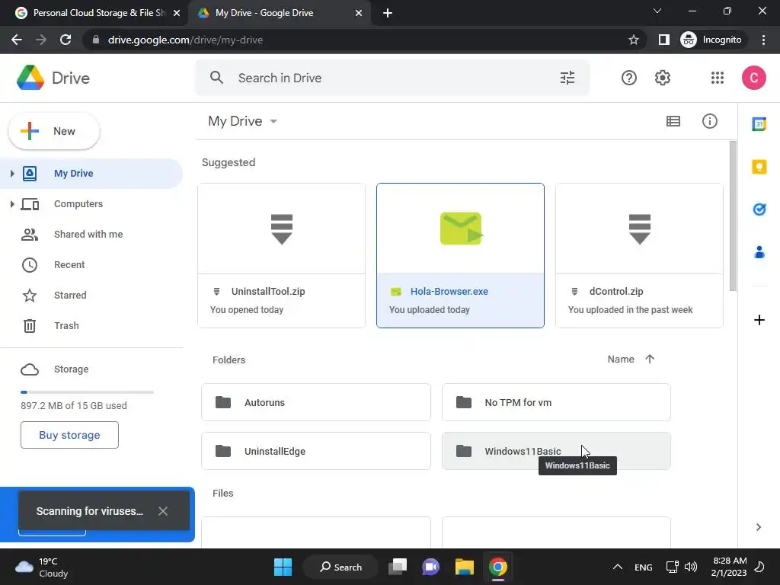Screen dimensions: 780x585
Task: Open Chrome side panel icon
Action: click(663, 40)
